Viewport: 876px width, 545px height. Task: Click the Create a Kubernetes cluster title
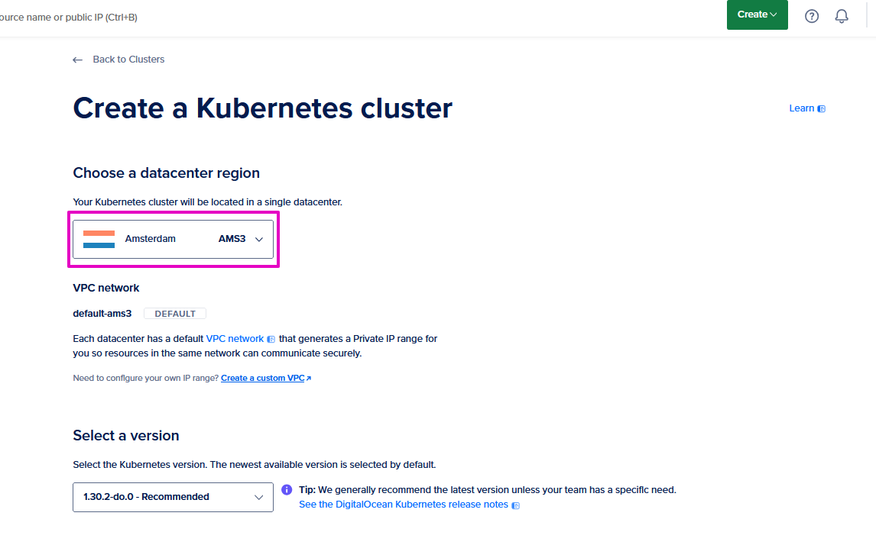click(263, 108)
